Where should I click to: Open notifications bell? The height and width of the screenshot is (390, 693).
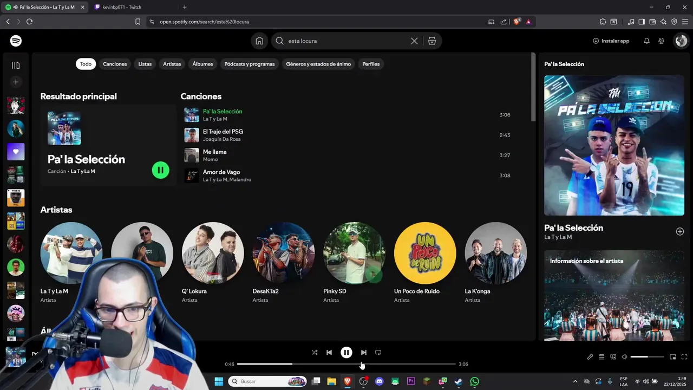coord(646,41)
